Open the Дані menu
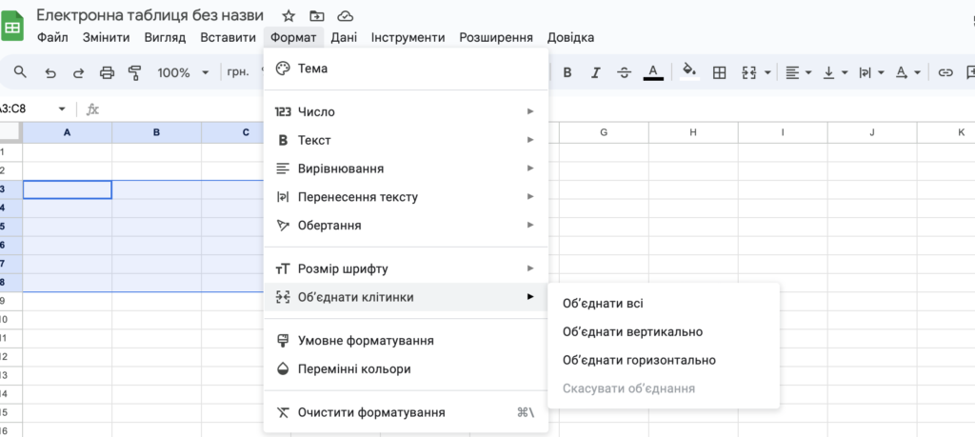Image resolution: width=975 pixels, height=437 pixels. coord(344,37)
